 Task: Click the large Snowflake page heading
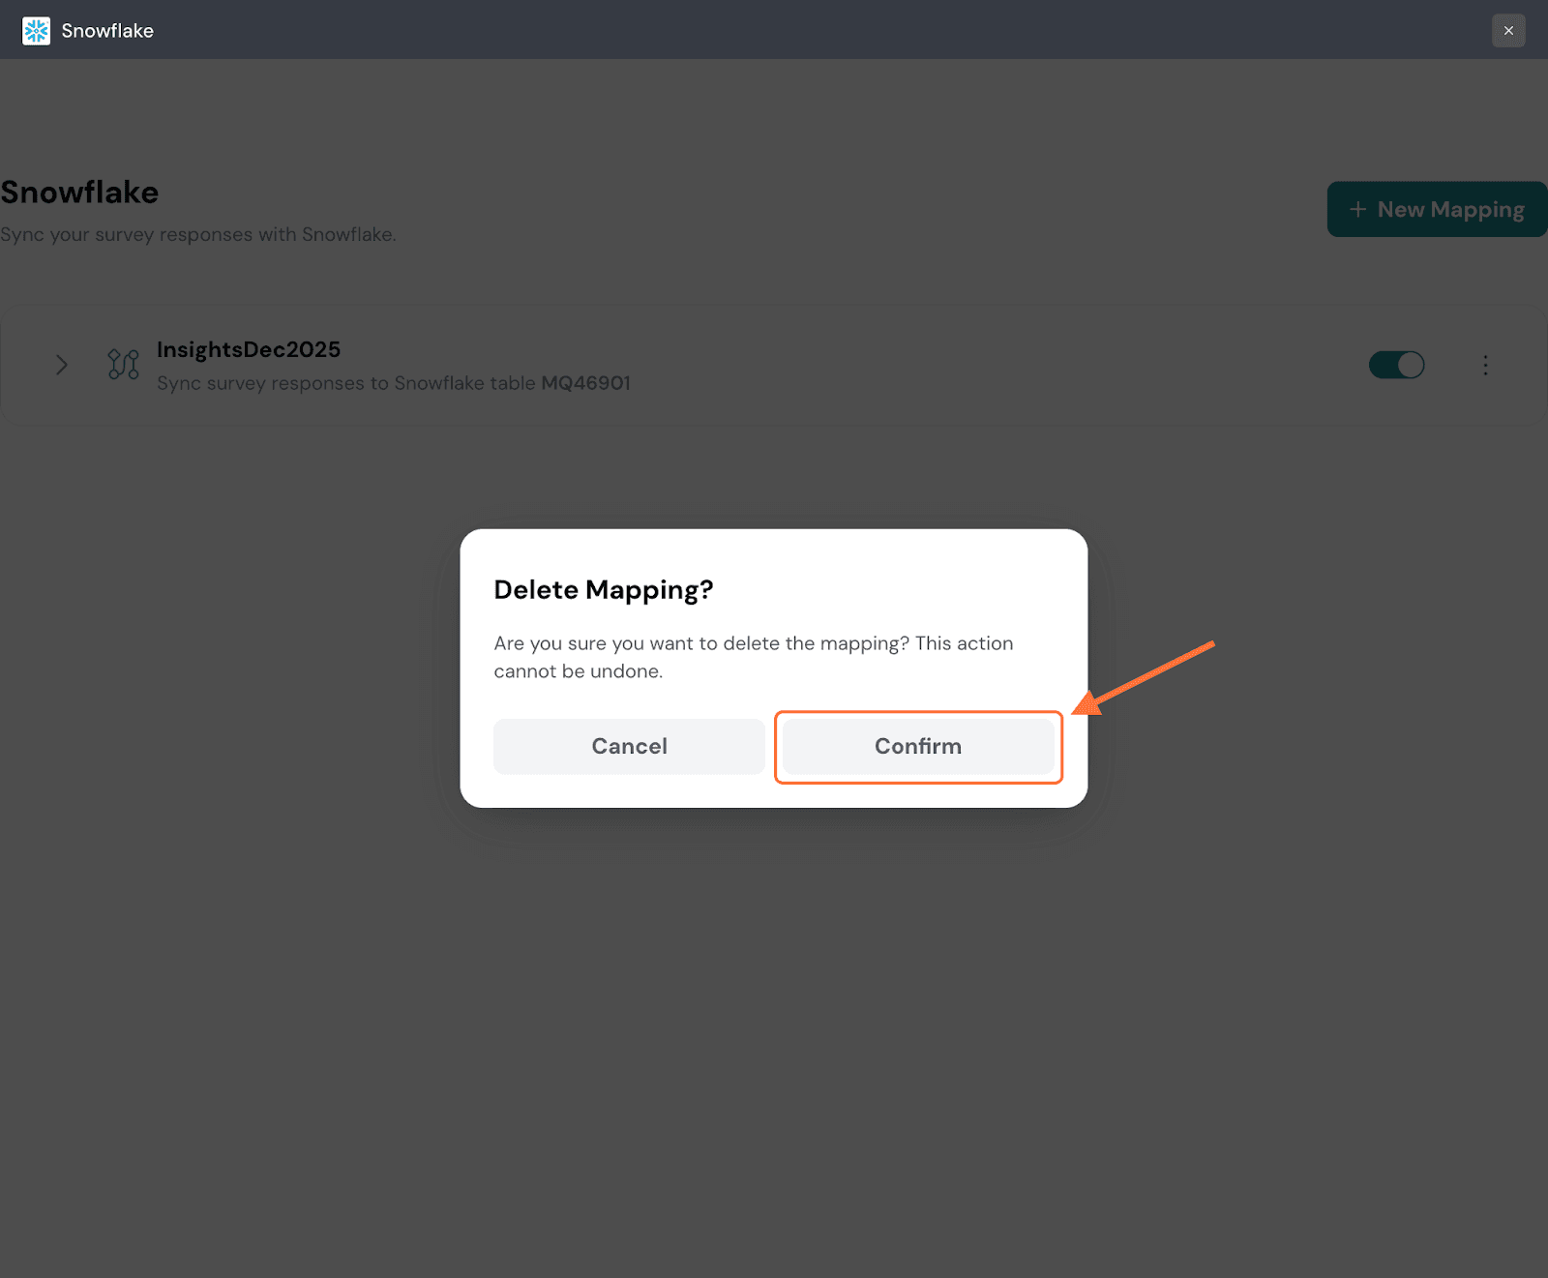(79, 193)
